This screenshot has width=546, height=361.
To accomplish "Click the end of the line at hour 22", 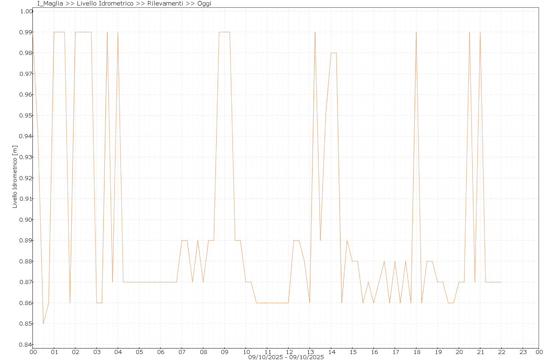I will coord(501,282).
